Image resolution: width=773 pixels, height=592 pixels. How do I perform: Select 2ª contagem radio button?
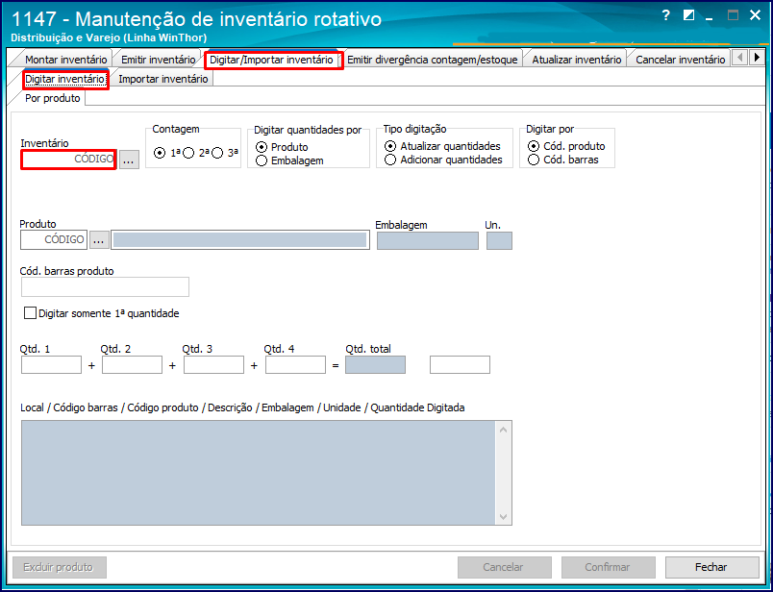pyautogui.click(x=188, y=154)
